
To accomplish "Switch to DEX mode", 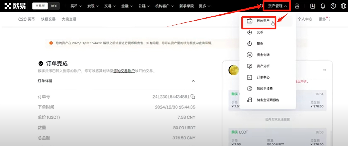I will coord(54,6).
